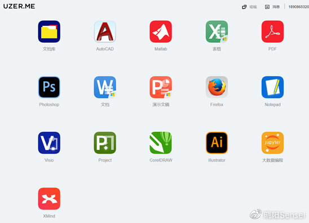Click the 文档 label under Word icon

[105, 105]
